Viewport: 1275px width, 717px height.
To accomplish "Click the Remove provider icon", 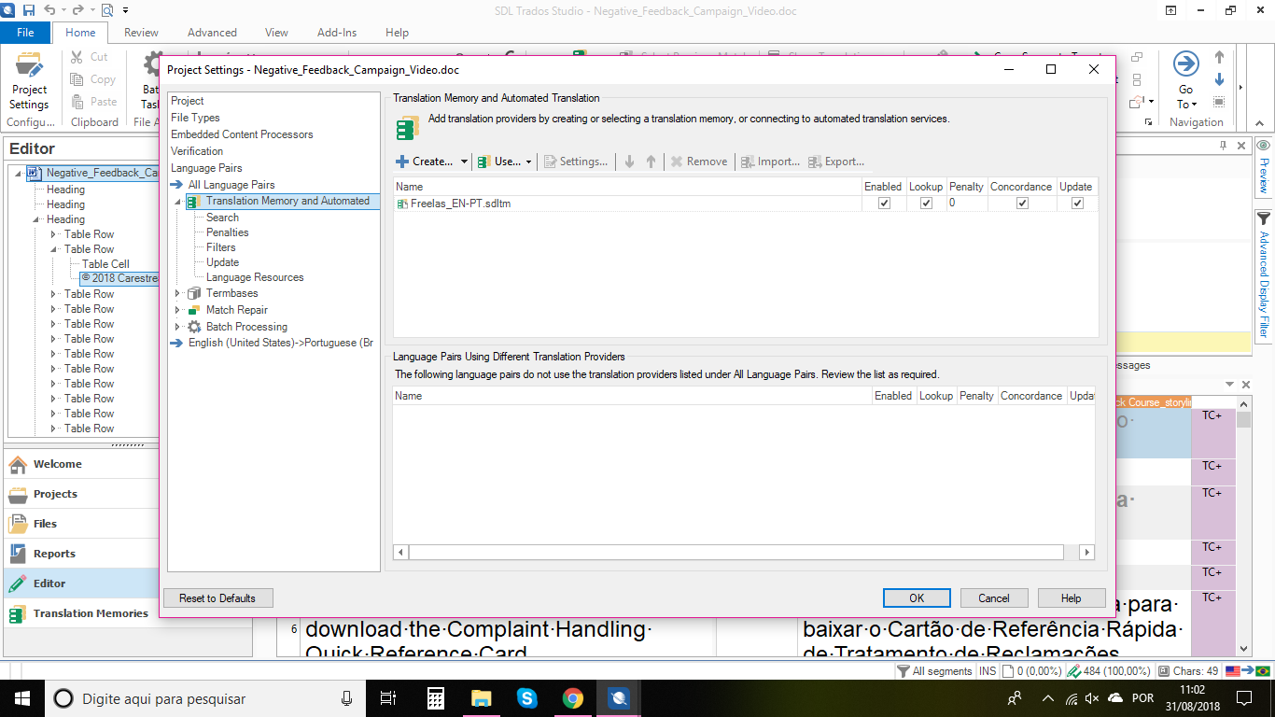I will point(677,162).
